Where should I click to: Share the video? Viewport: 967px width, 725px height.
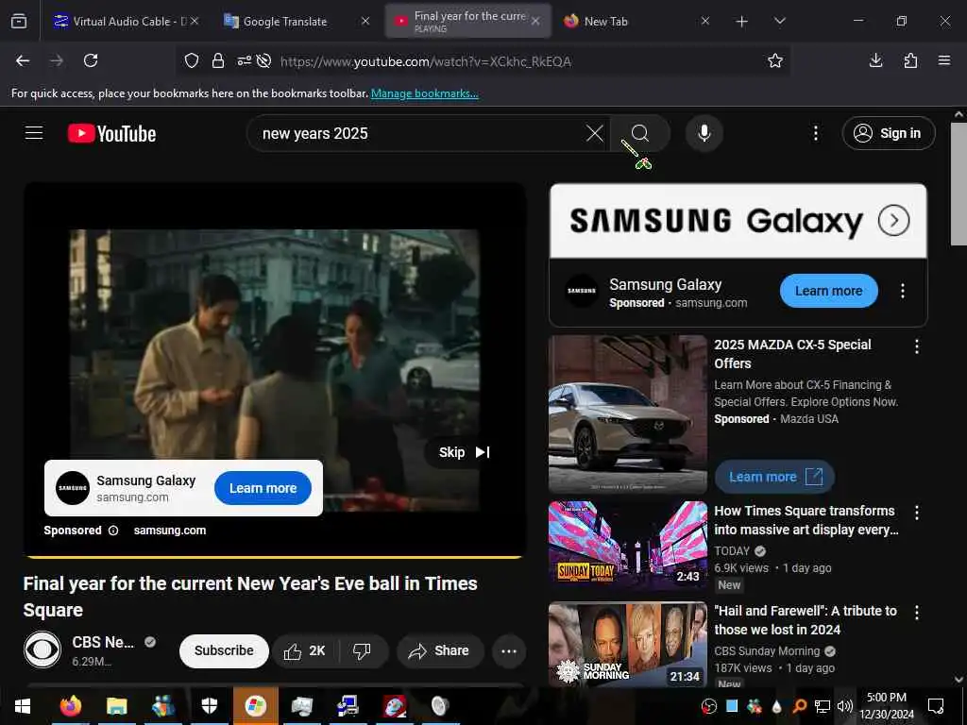point(440,651)
